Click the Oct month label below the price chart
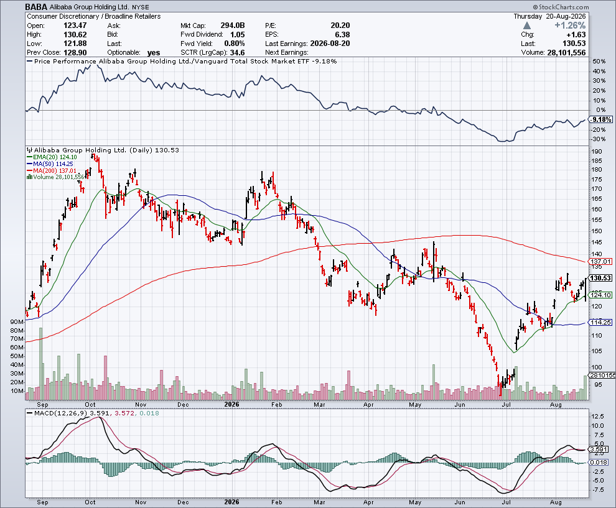The image size is (616, 508). (x=90, y=404)
